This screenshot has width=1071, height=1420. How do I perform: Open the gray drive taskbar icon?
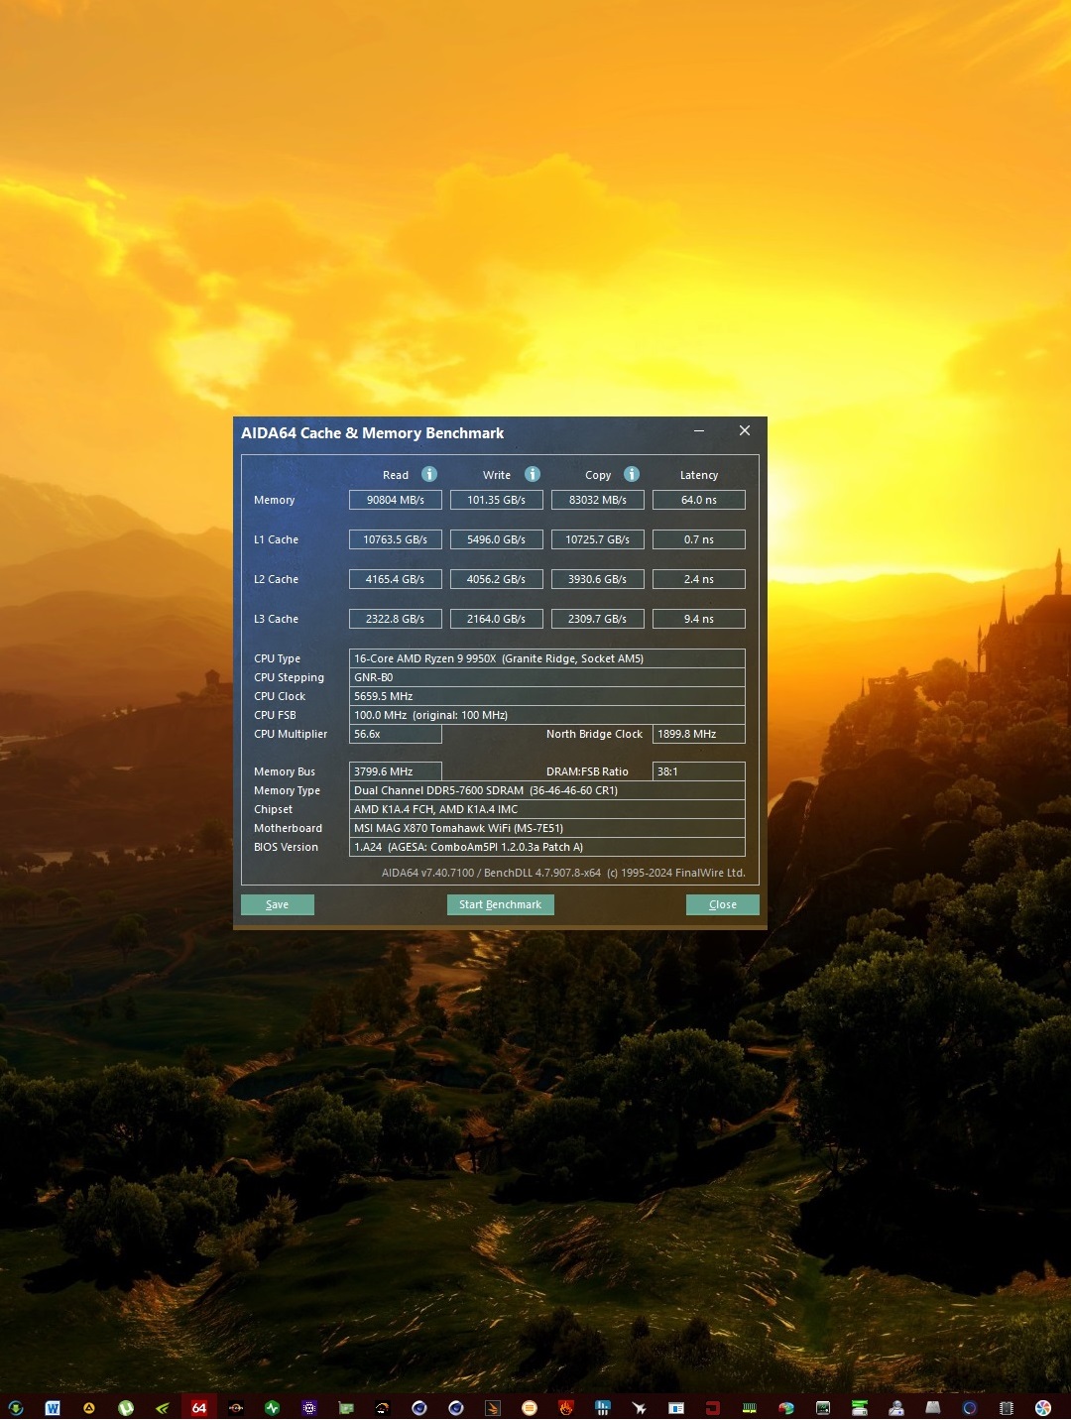933,1407
